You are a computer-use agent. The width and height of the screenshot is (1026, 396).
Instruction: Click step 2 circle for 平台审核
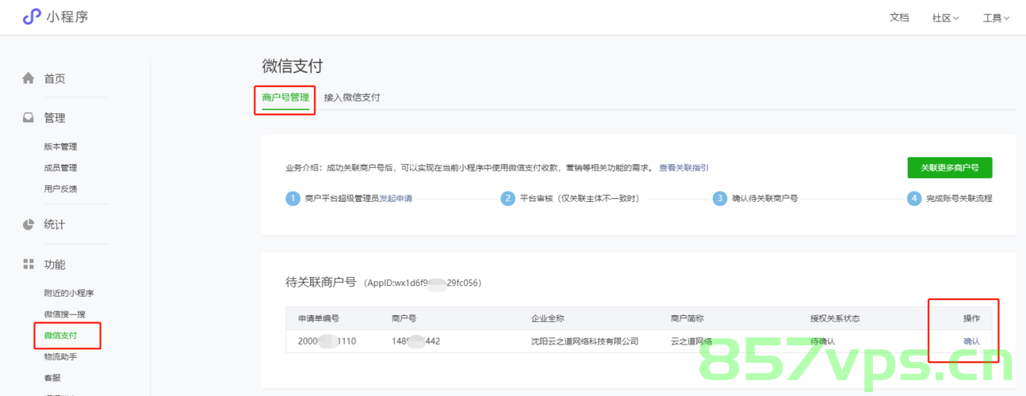pos(507,199)
